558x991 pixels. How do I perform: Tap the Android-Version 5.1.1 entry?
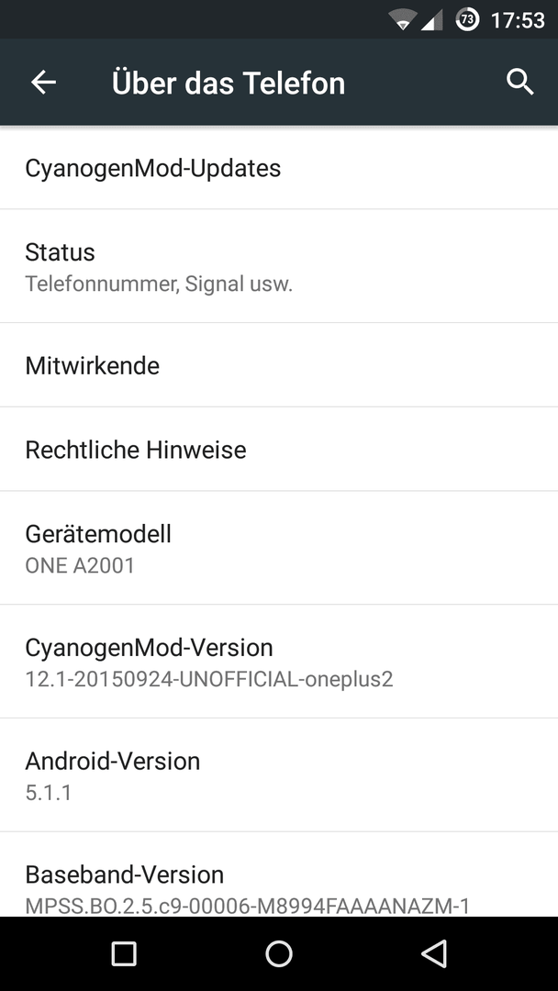point(279,775)
